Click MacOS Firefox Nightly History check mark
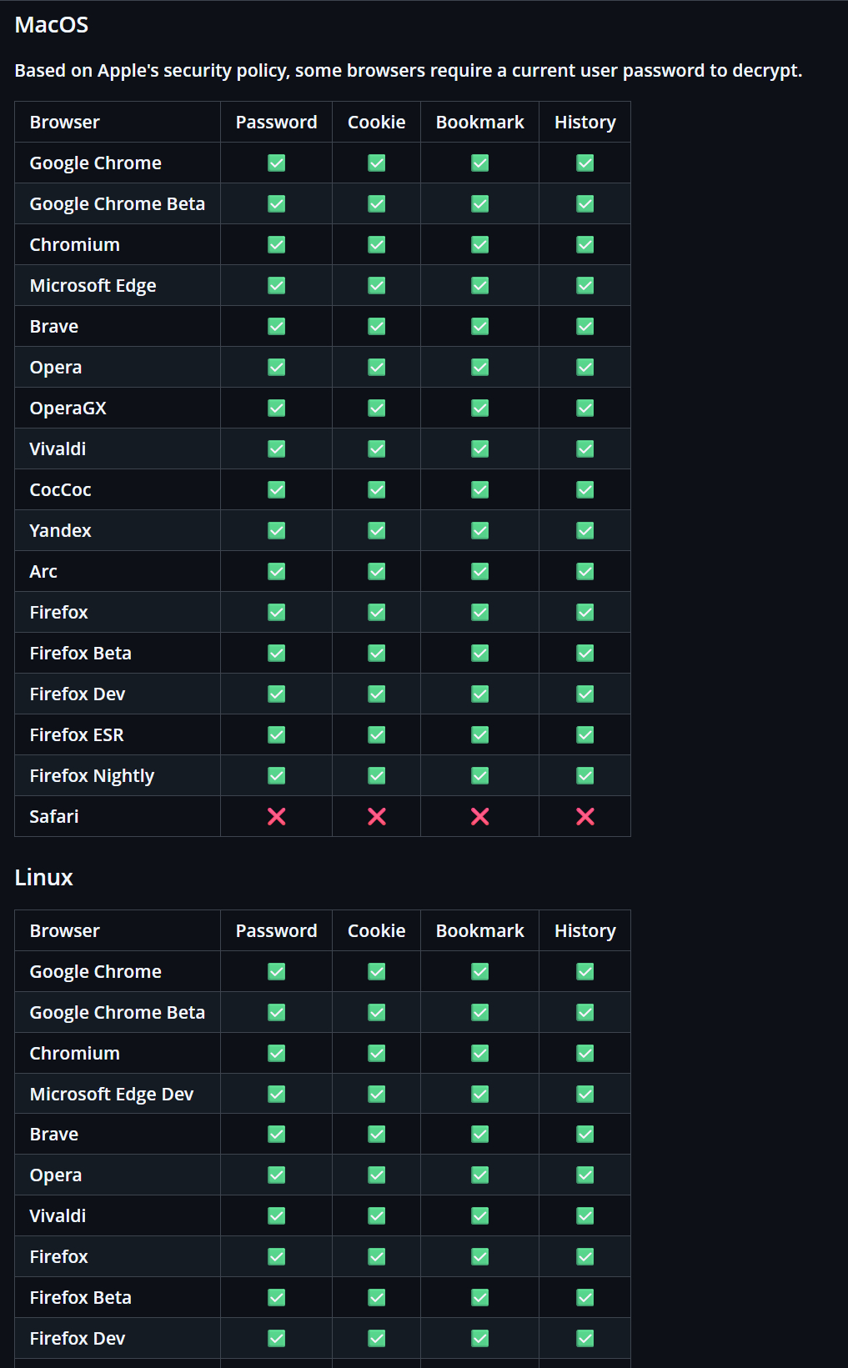848x1368 pixels. click(x=585, y=776)
